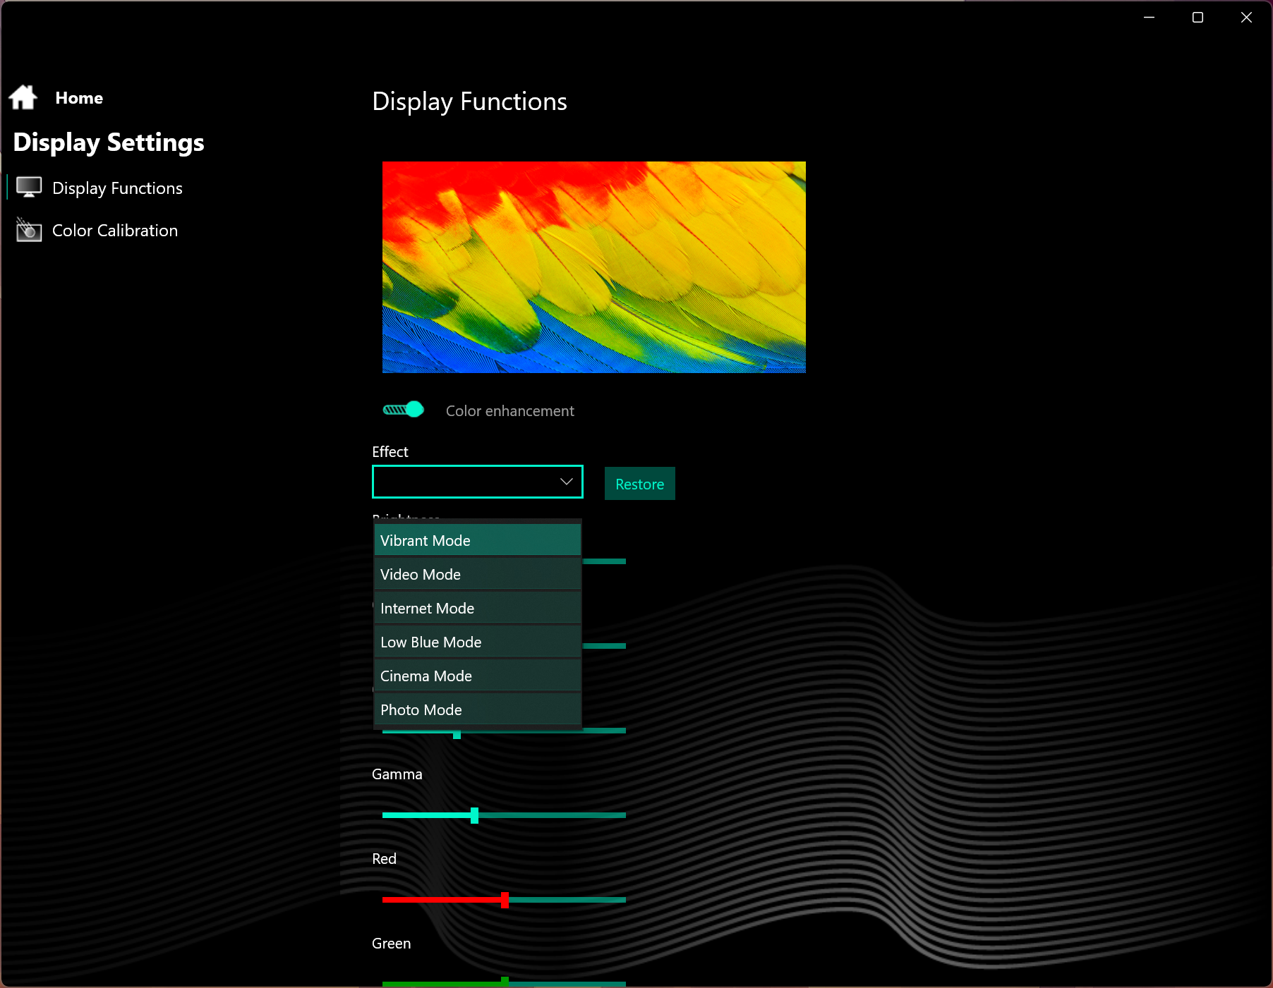Choose Cinema Mode effect
The width and height of the screenshot is (1273, 988).
(x=478, y=676)
